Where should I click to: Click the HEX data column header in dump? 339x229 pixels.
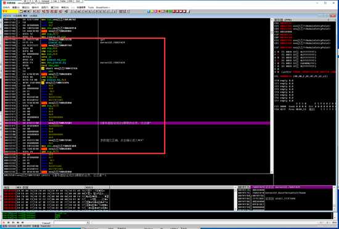pos(50,187)
